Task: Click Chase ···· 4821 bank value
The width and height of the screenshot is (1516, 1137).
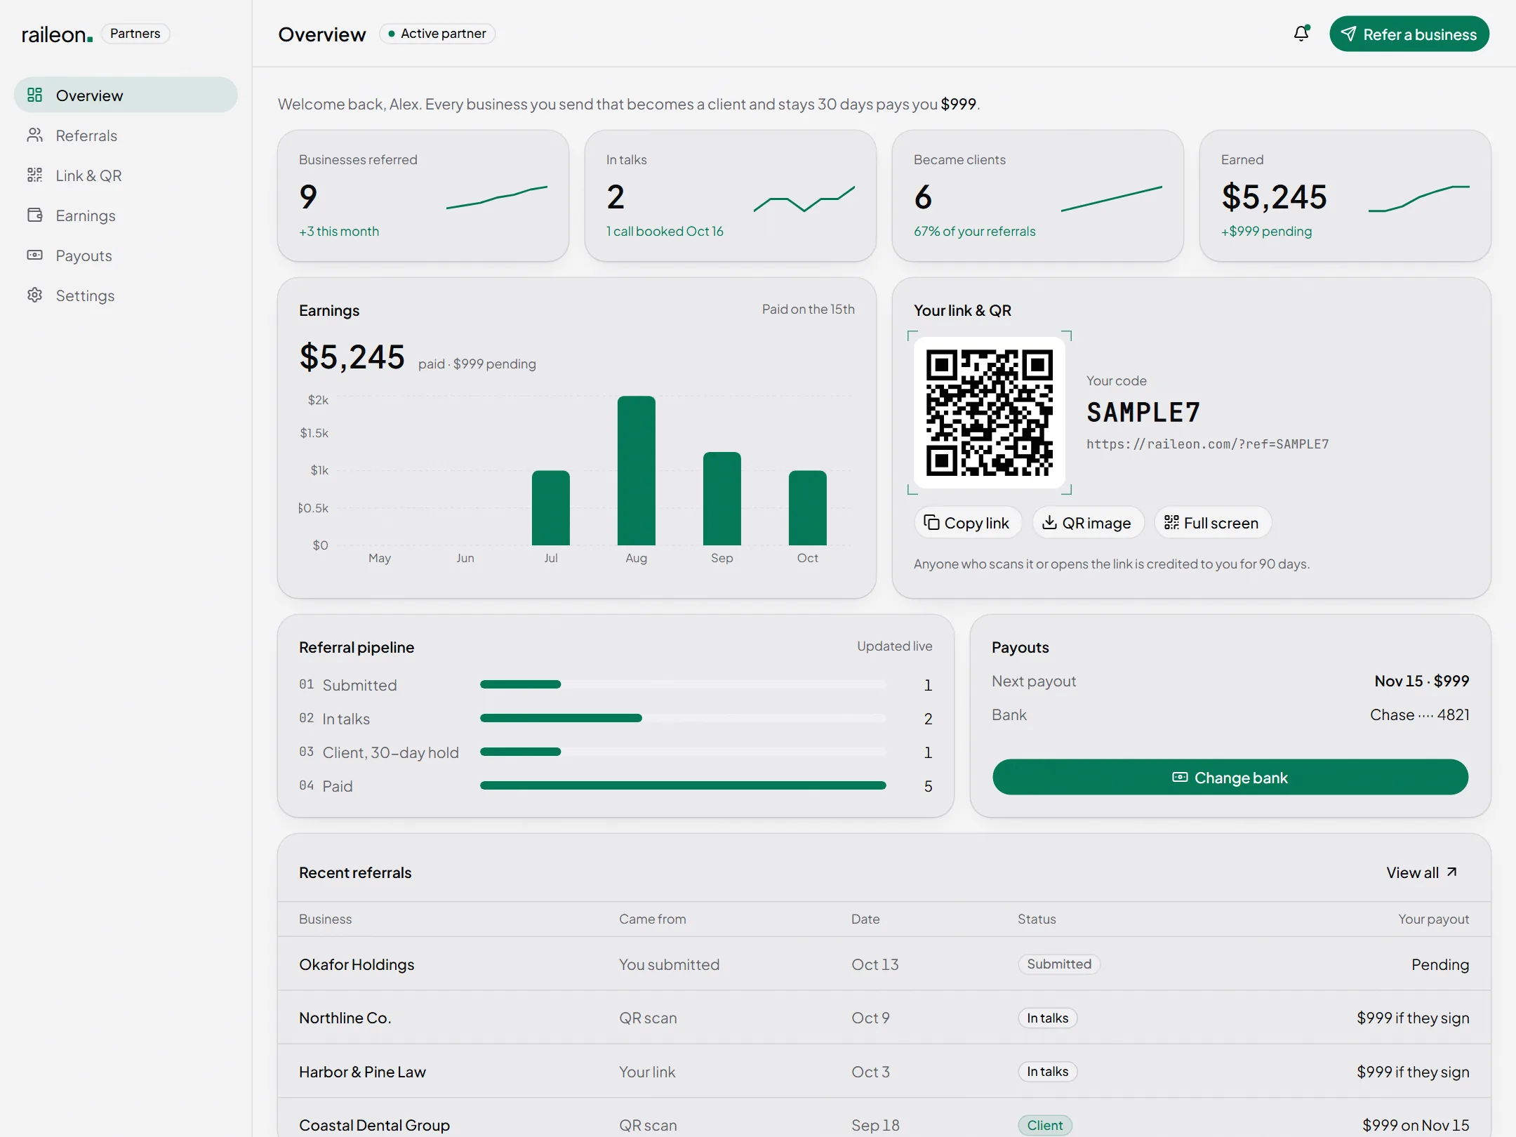Action: (x=1419, y=714)
